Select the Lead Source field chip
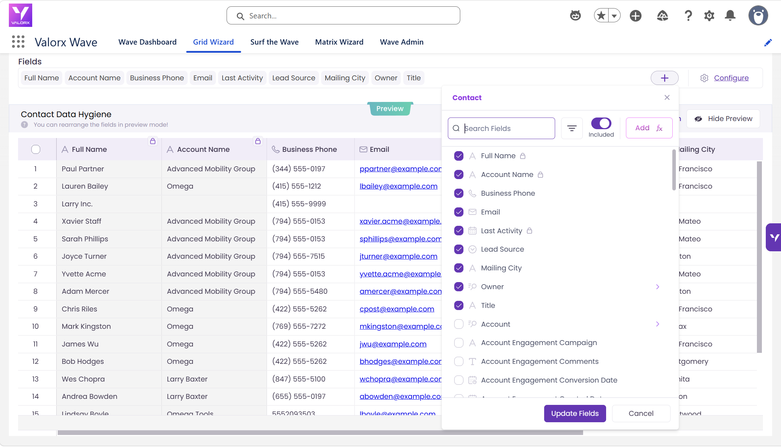 pos(293,78)
